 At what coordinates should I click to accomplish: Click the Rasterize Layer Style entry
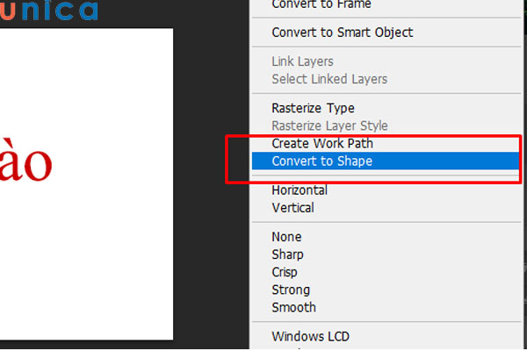[x=329, y=125]
